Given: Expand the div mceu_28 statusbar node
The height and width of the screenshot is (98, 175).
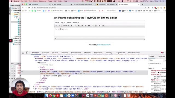Looking at the screenshot, I should point(34,87).
